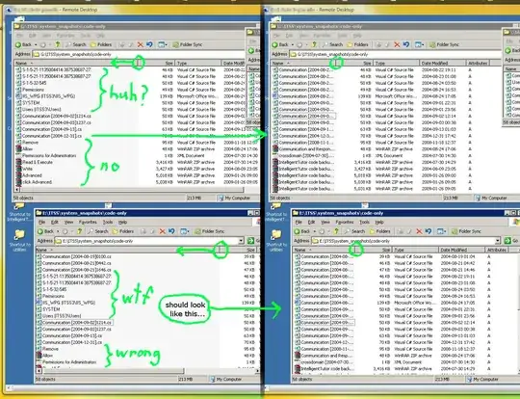Open Back history arrow in left desktop's E: window
This screenshot has width=520, height=399.
(x=58, y=231)
